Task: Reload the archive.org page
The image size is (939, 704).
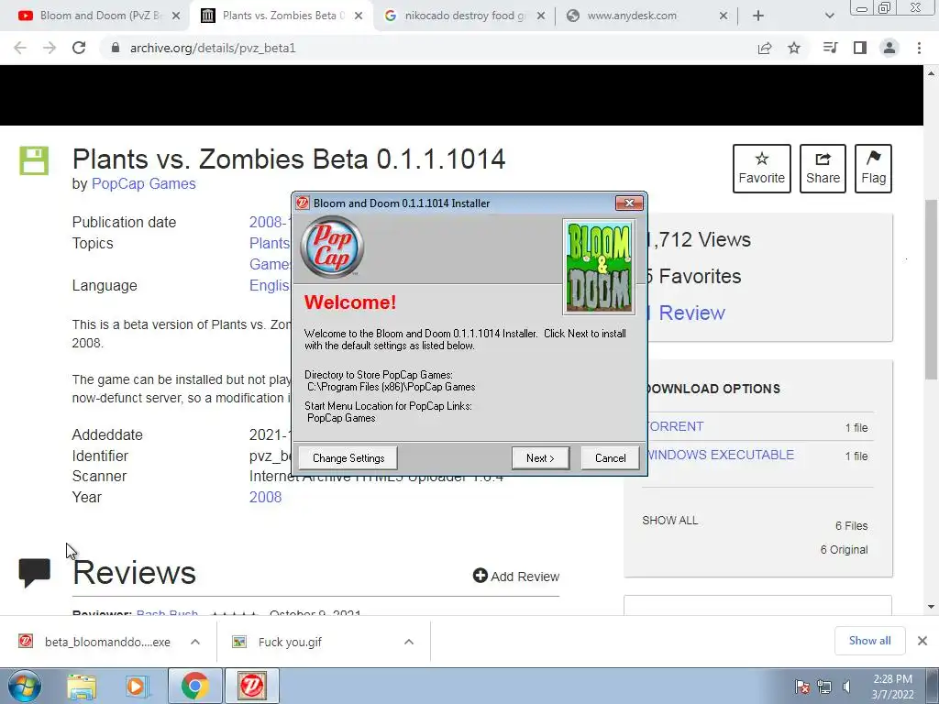Action: tap(79, 48)
